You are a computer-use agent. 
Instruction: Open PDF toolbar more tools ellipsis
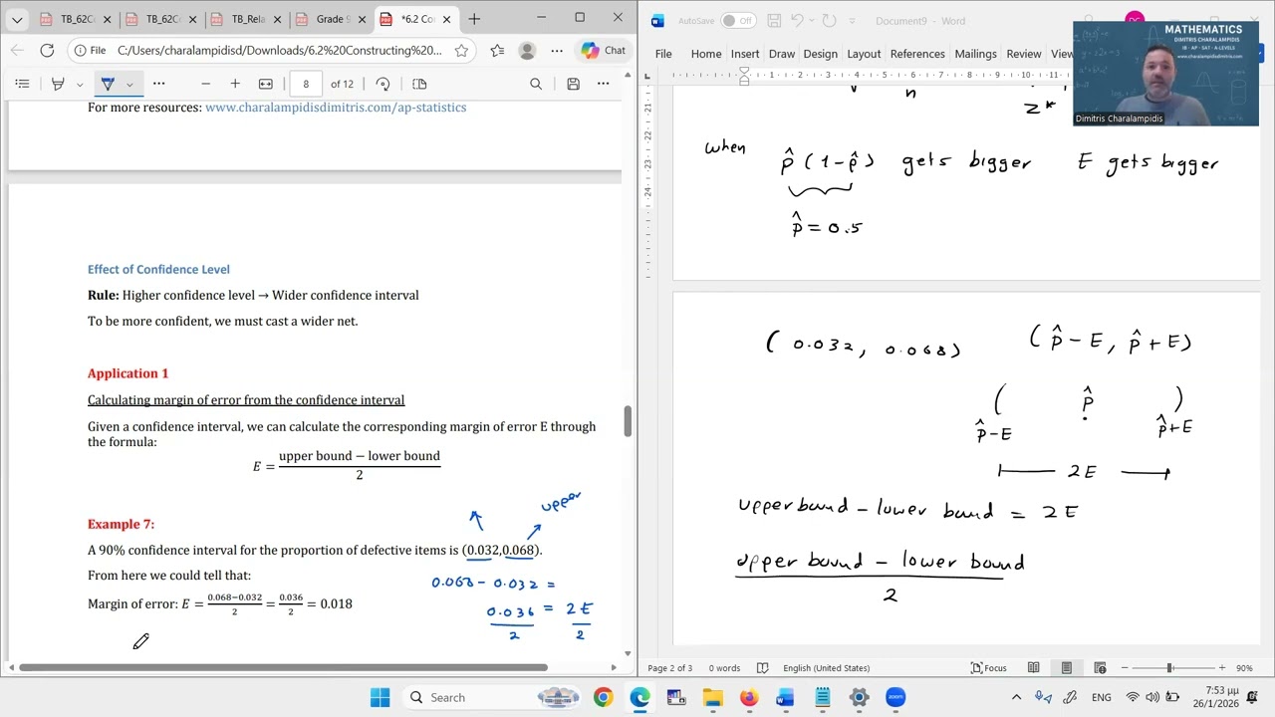[158, 84]
